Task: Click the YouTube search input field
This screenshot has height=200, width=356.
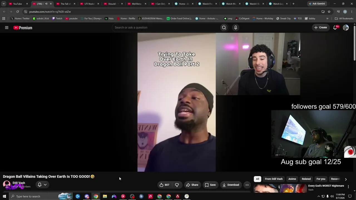Action: click(166, 27)
